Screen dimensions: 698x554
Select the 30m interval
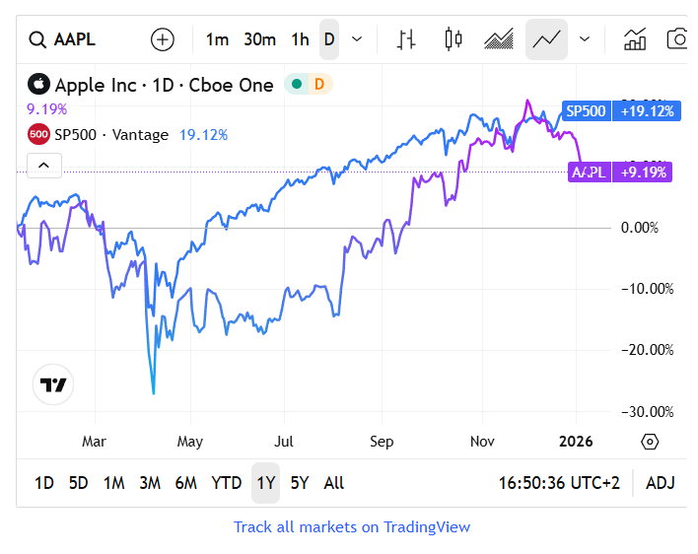(x=259, y=39)
